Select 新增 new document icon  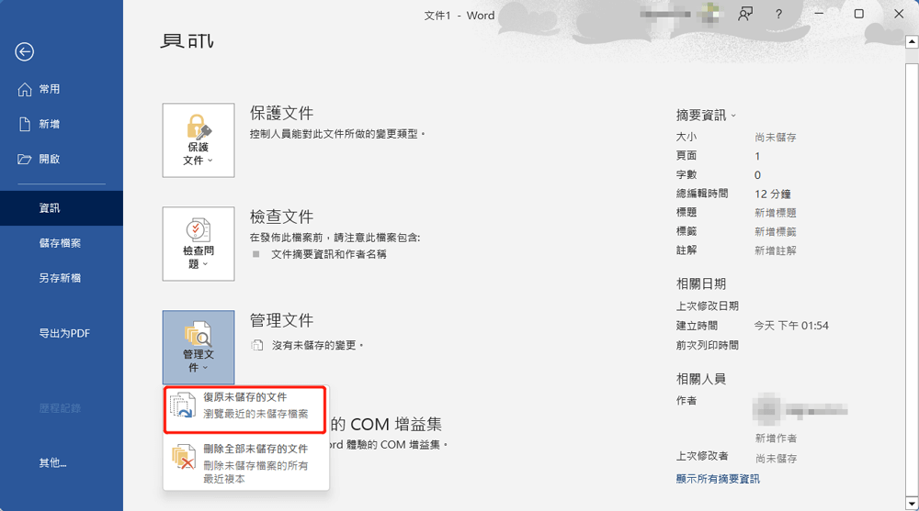click(x=26, y=124)
